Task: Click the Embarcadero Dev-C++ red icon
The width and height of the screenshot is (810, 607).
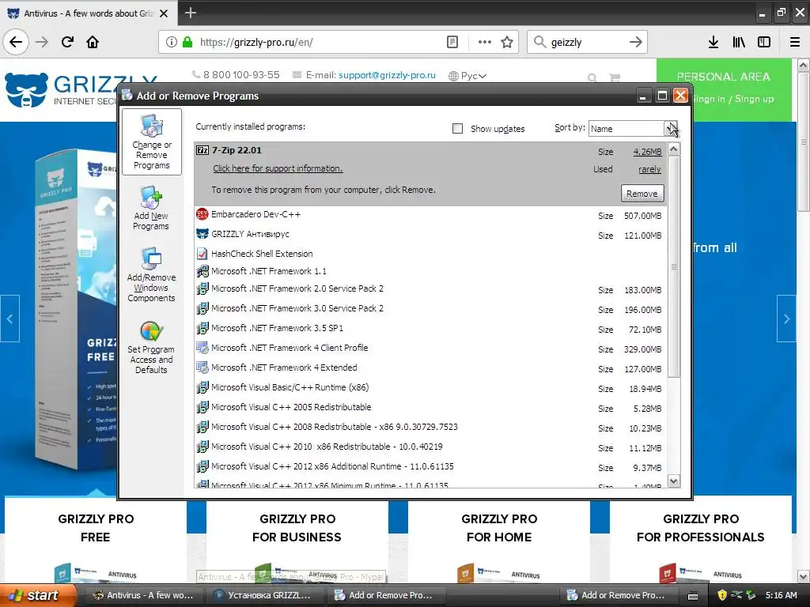Action: pyautogui.click(x=202, y=214)
